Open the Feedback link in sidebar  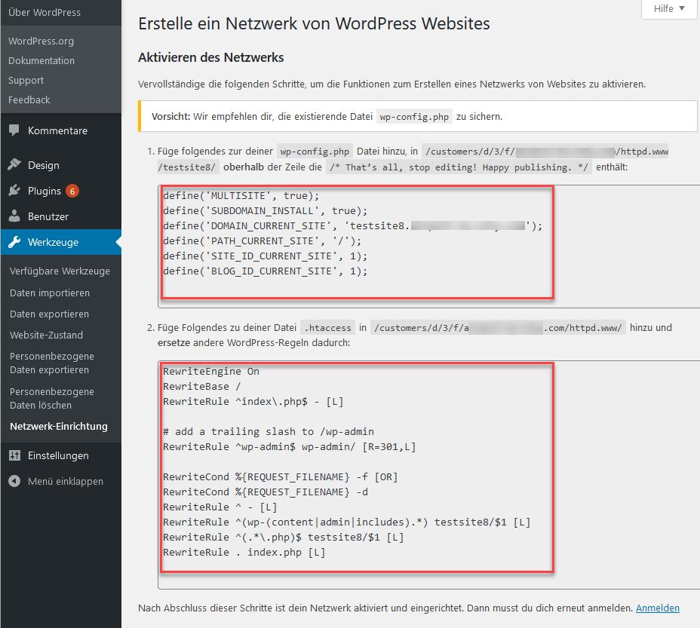point(29,100)
